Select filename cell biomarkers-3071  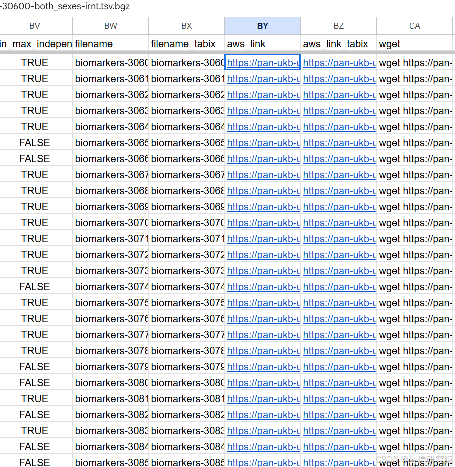click(x=110, y=239)
